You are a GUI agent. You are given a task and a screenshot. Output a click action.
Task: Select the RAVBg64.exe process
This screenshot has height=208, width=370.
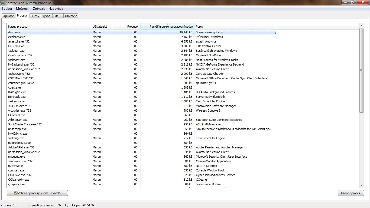tap(141, 92)
